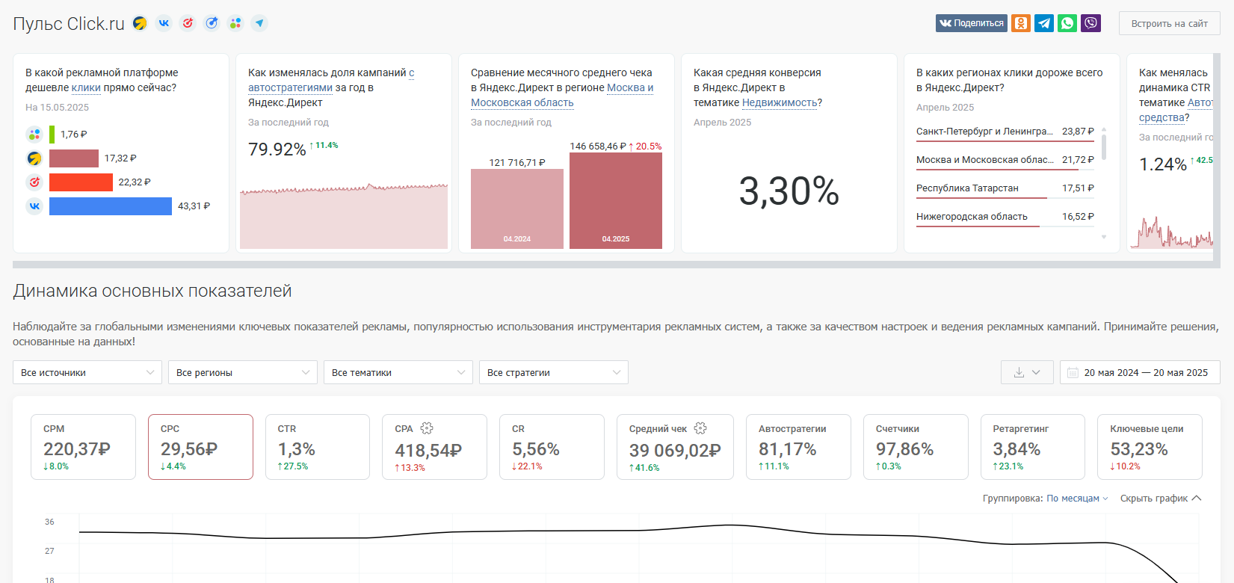The width and height of the screenshot is (1234, 583).
Task: Select the Автостратегии metric card
Action: pyautogui.click(x=798, y=447)
